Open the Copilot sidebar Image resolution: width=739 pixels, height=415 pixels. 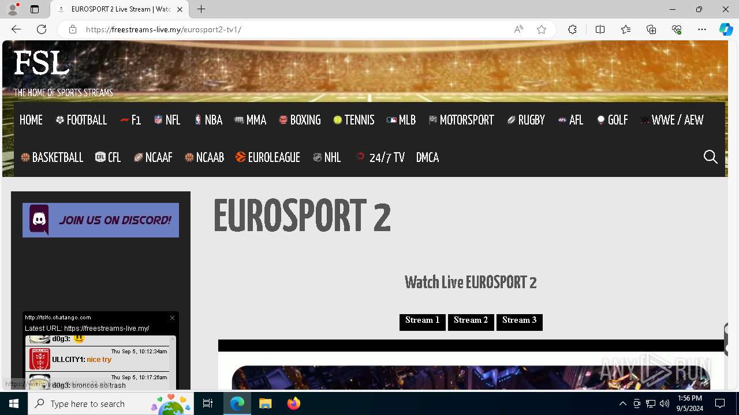pyautogui.click(x=726, y=29)
